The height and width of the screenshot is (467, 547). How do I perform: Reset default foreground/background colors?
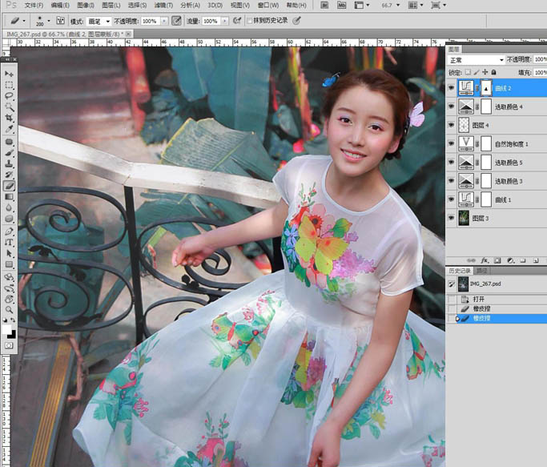click(x=5, y=320)
